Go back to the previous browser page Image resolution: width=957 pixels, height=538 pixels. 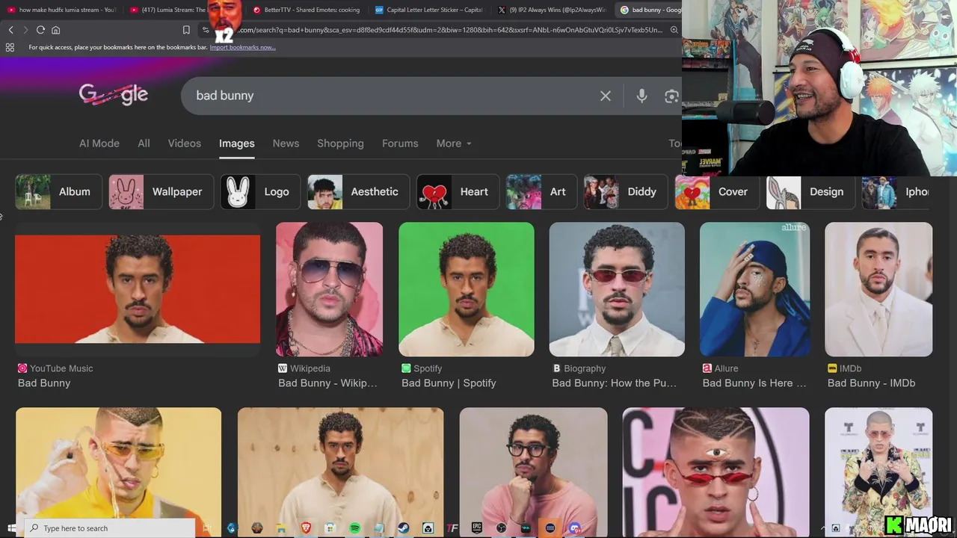pyautogui.click(x=10, y=30)
